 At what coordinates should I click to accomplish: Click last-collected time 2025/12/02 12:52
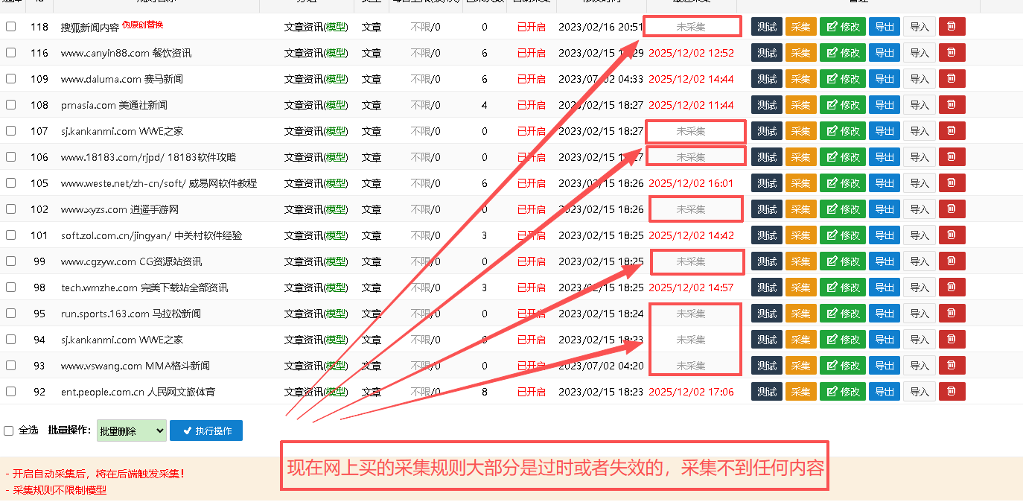point(691,53)
